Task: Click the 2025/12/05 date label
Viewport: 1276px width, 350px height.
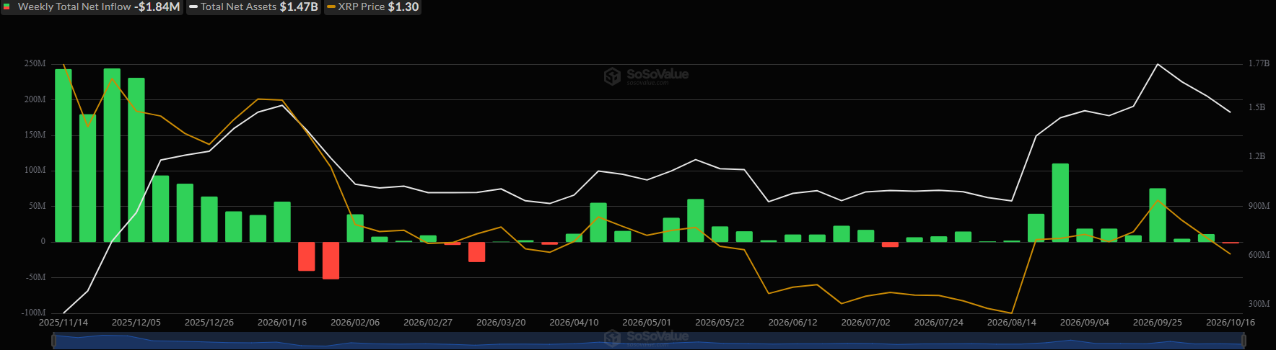Action: pos(136,323)
